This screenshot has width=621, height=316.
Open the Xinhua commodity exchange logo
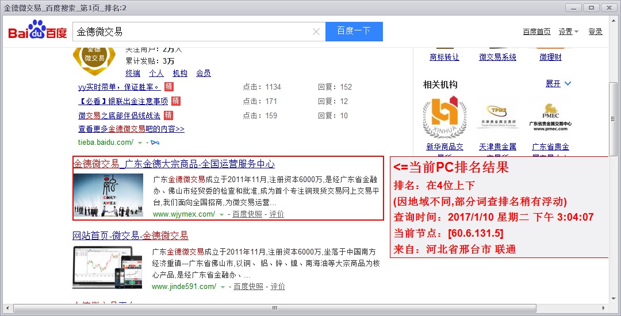[444, 117]
